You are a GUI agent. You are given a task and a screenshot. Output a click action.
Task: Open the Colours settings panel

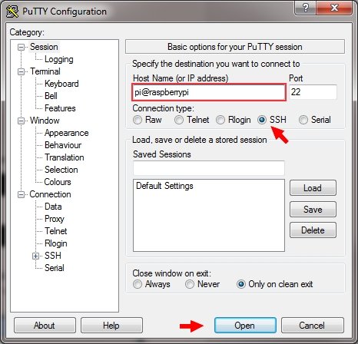tap(58, 182)
